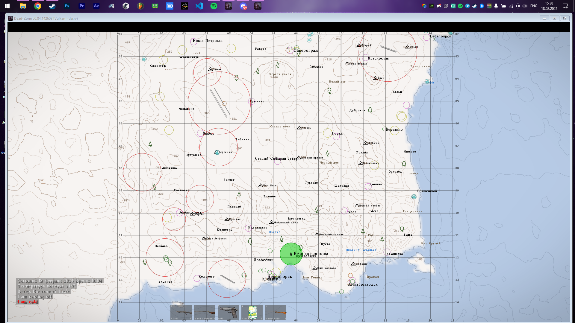
Task: Select the Izh43 Shotgun hotbar slot
Action: (x=205, y=313)
